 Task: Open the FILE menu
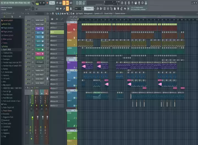(x=2, y=3)
